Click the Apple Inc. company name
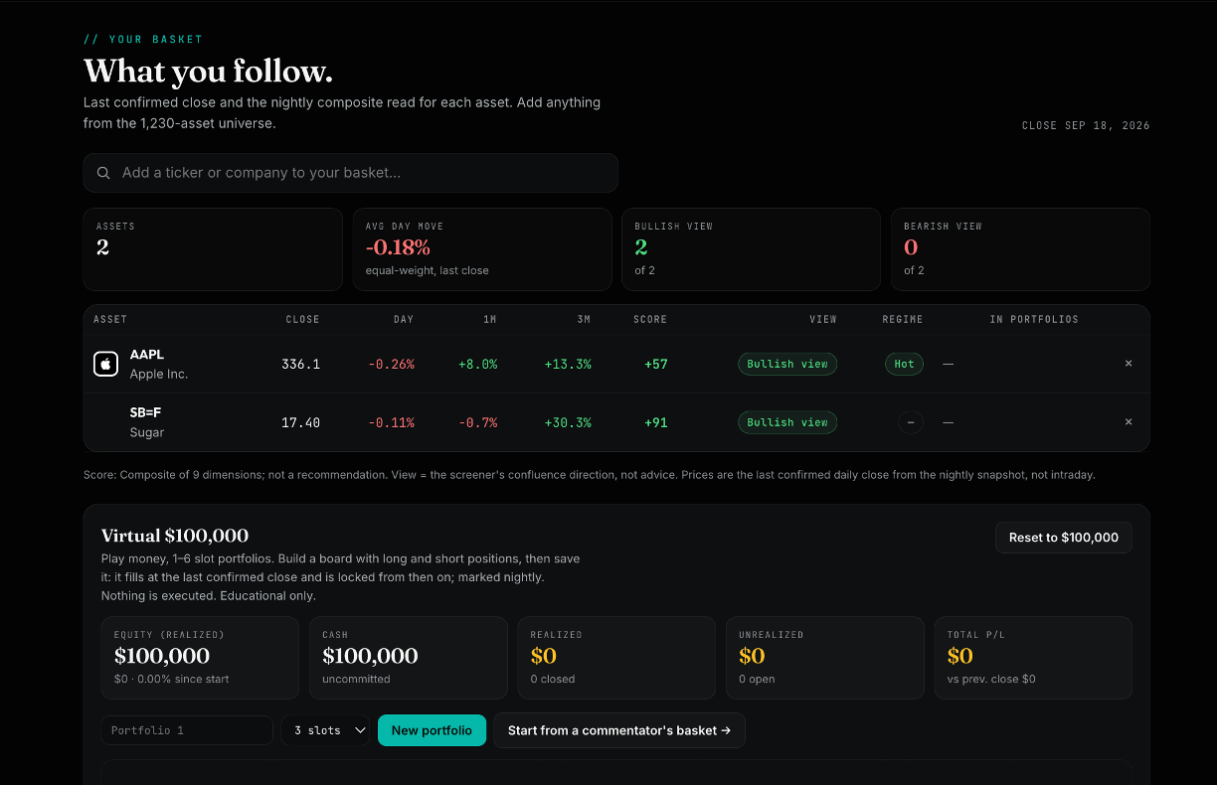 159,375
